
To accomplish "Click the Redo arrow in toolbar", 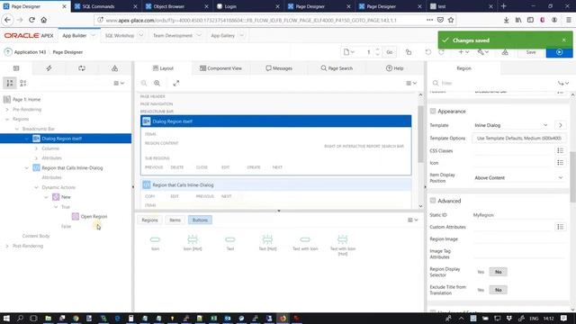I will click(442, 52).
